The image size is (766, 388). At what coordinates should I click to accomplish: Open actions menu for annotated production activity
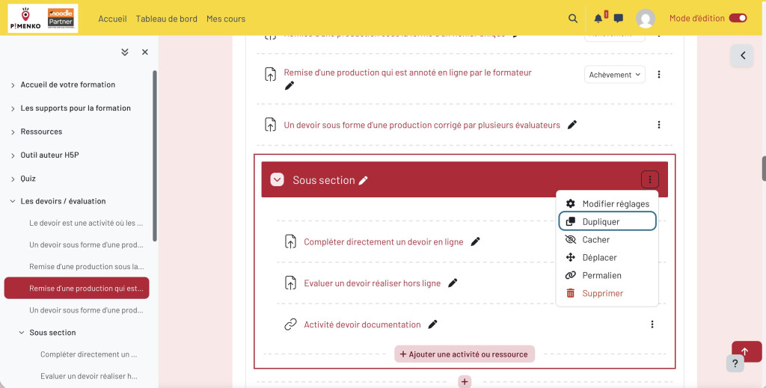[x=658, y=75]
